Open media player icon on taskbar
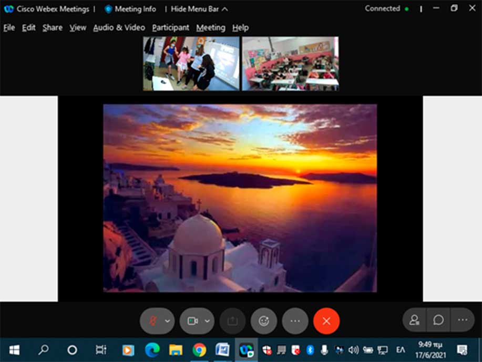Viewport: 482px width, 362px height. click(x=128, y=350)
